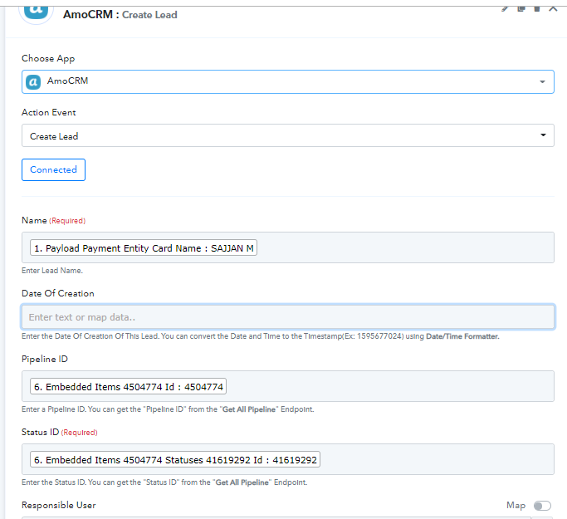Viewport: 567px width, 519px height.
Task: Open the Choose App dropdown showing AmoCRM
Action: coord(288,81)
